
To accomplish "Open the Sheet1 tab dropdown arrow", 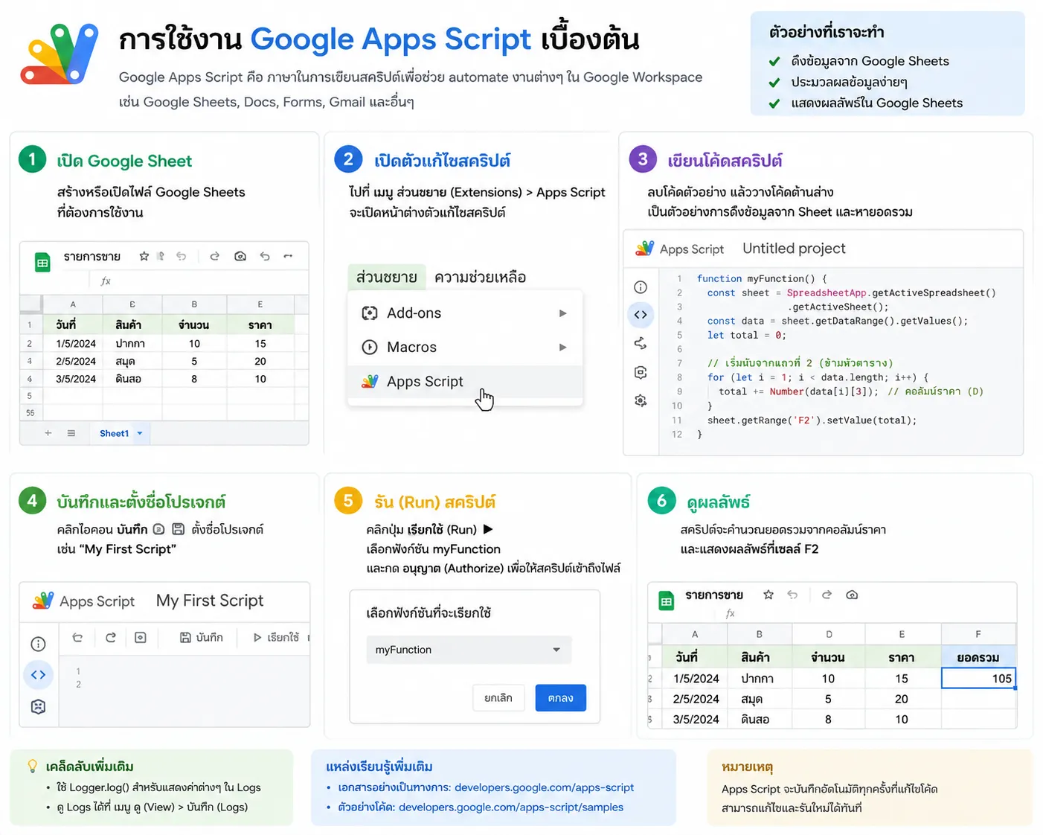I will [140, 433].
